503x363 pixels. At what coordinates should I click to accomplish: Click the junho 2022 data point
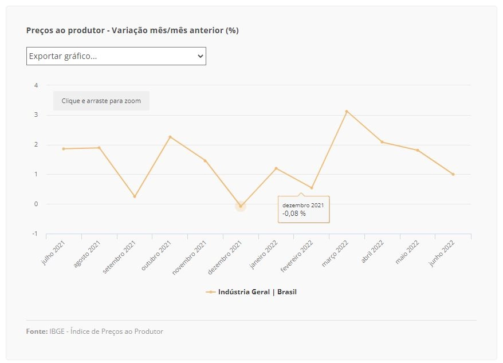[453, 174]
